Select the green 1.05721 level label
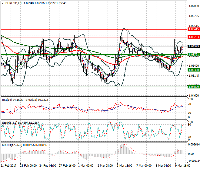200x169 pixels. coord(194,55)
